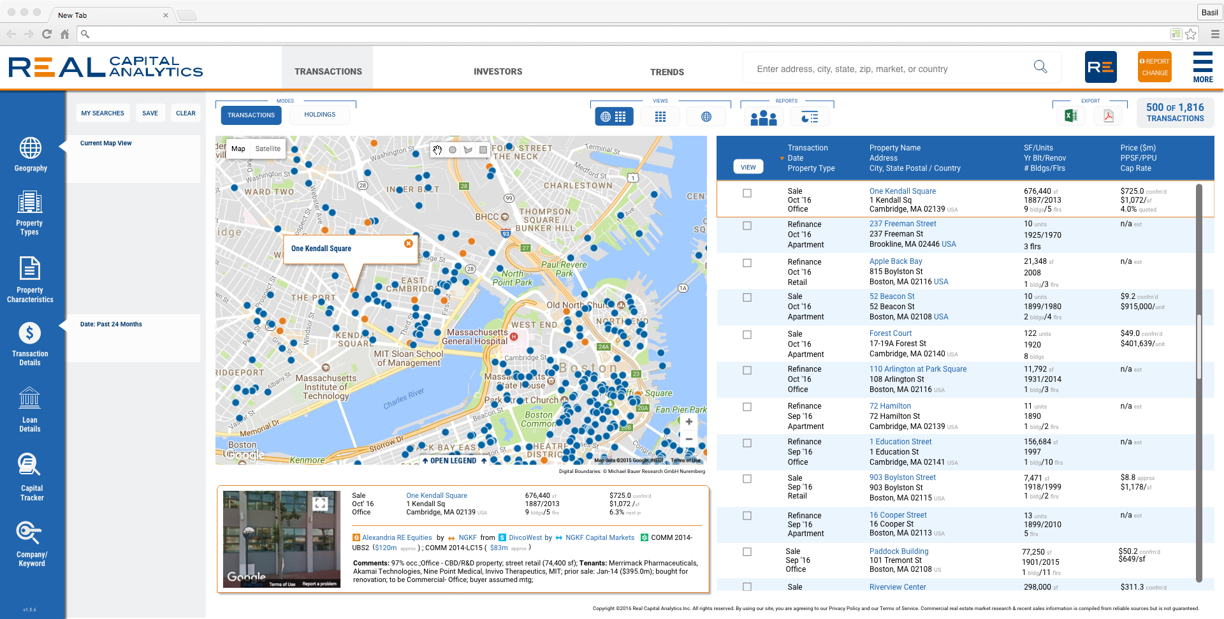1224x619 pixels.
Task: Check the One Kendall Square row checkbox
Action: click(x=747, y=193)
